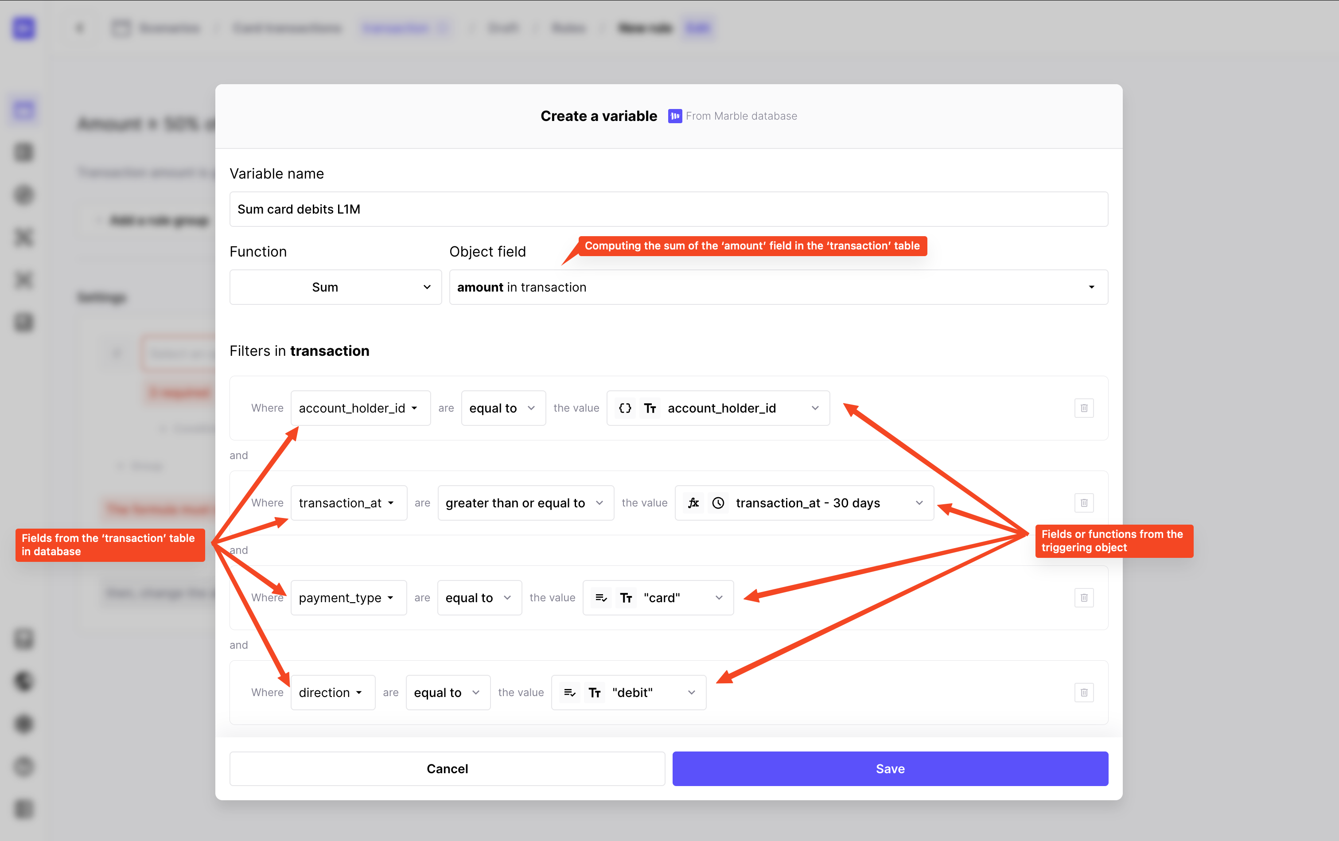Click the clock icon in the date value

coord(718,503)
